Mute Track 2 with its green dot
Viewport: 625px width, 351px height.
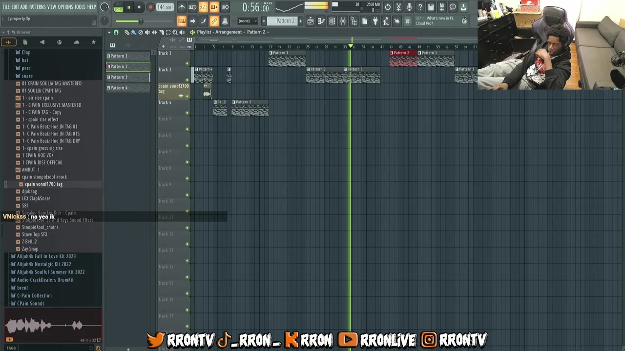[187, 80]
